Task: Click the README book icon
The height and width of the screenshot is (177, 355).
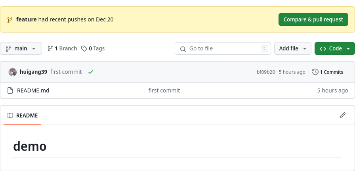Action: click(10, 115)
